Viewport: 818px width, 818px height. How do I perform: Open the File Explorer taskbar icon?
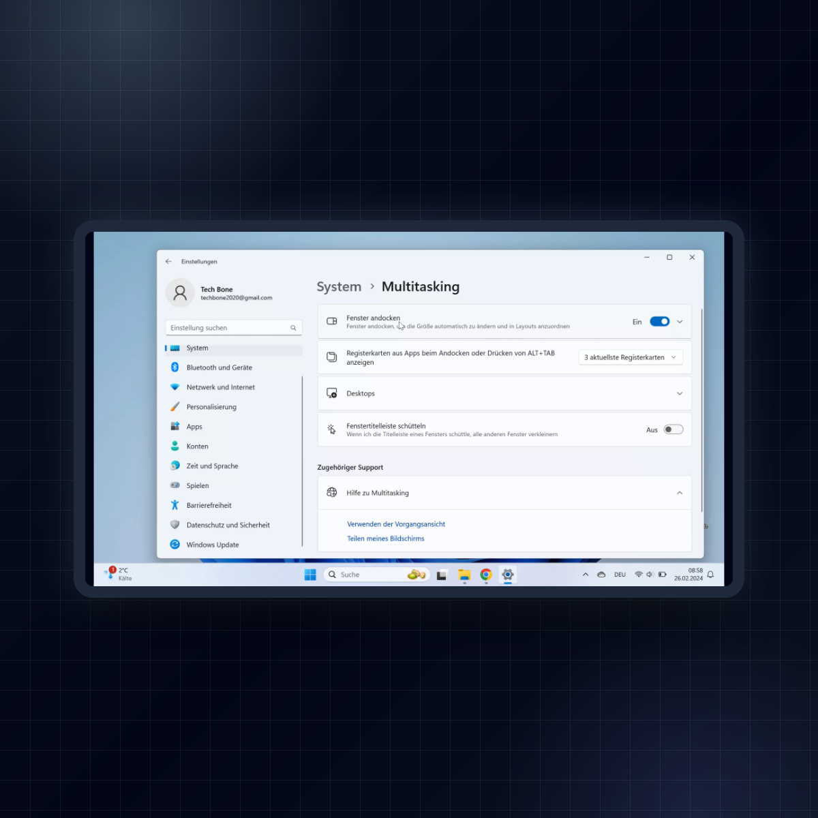point(464,575)
